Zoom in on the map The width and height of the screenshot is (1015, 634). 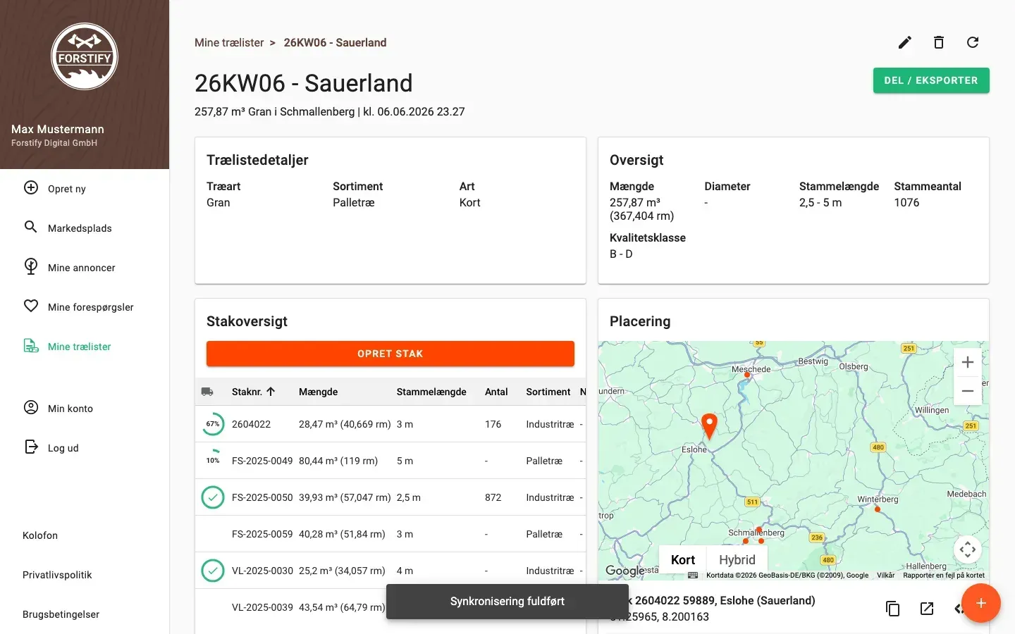[x=968, y=362]
